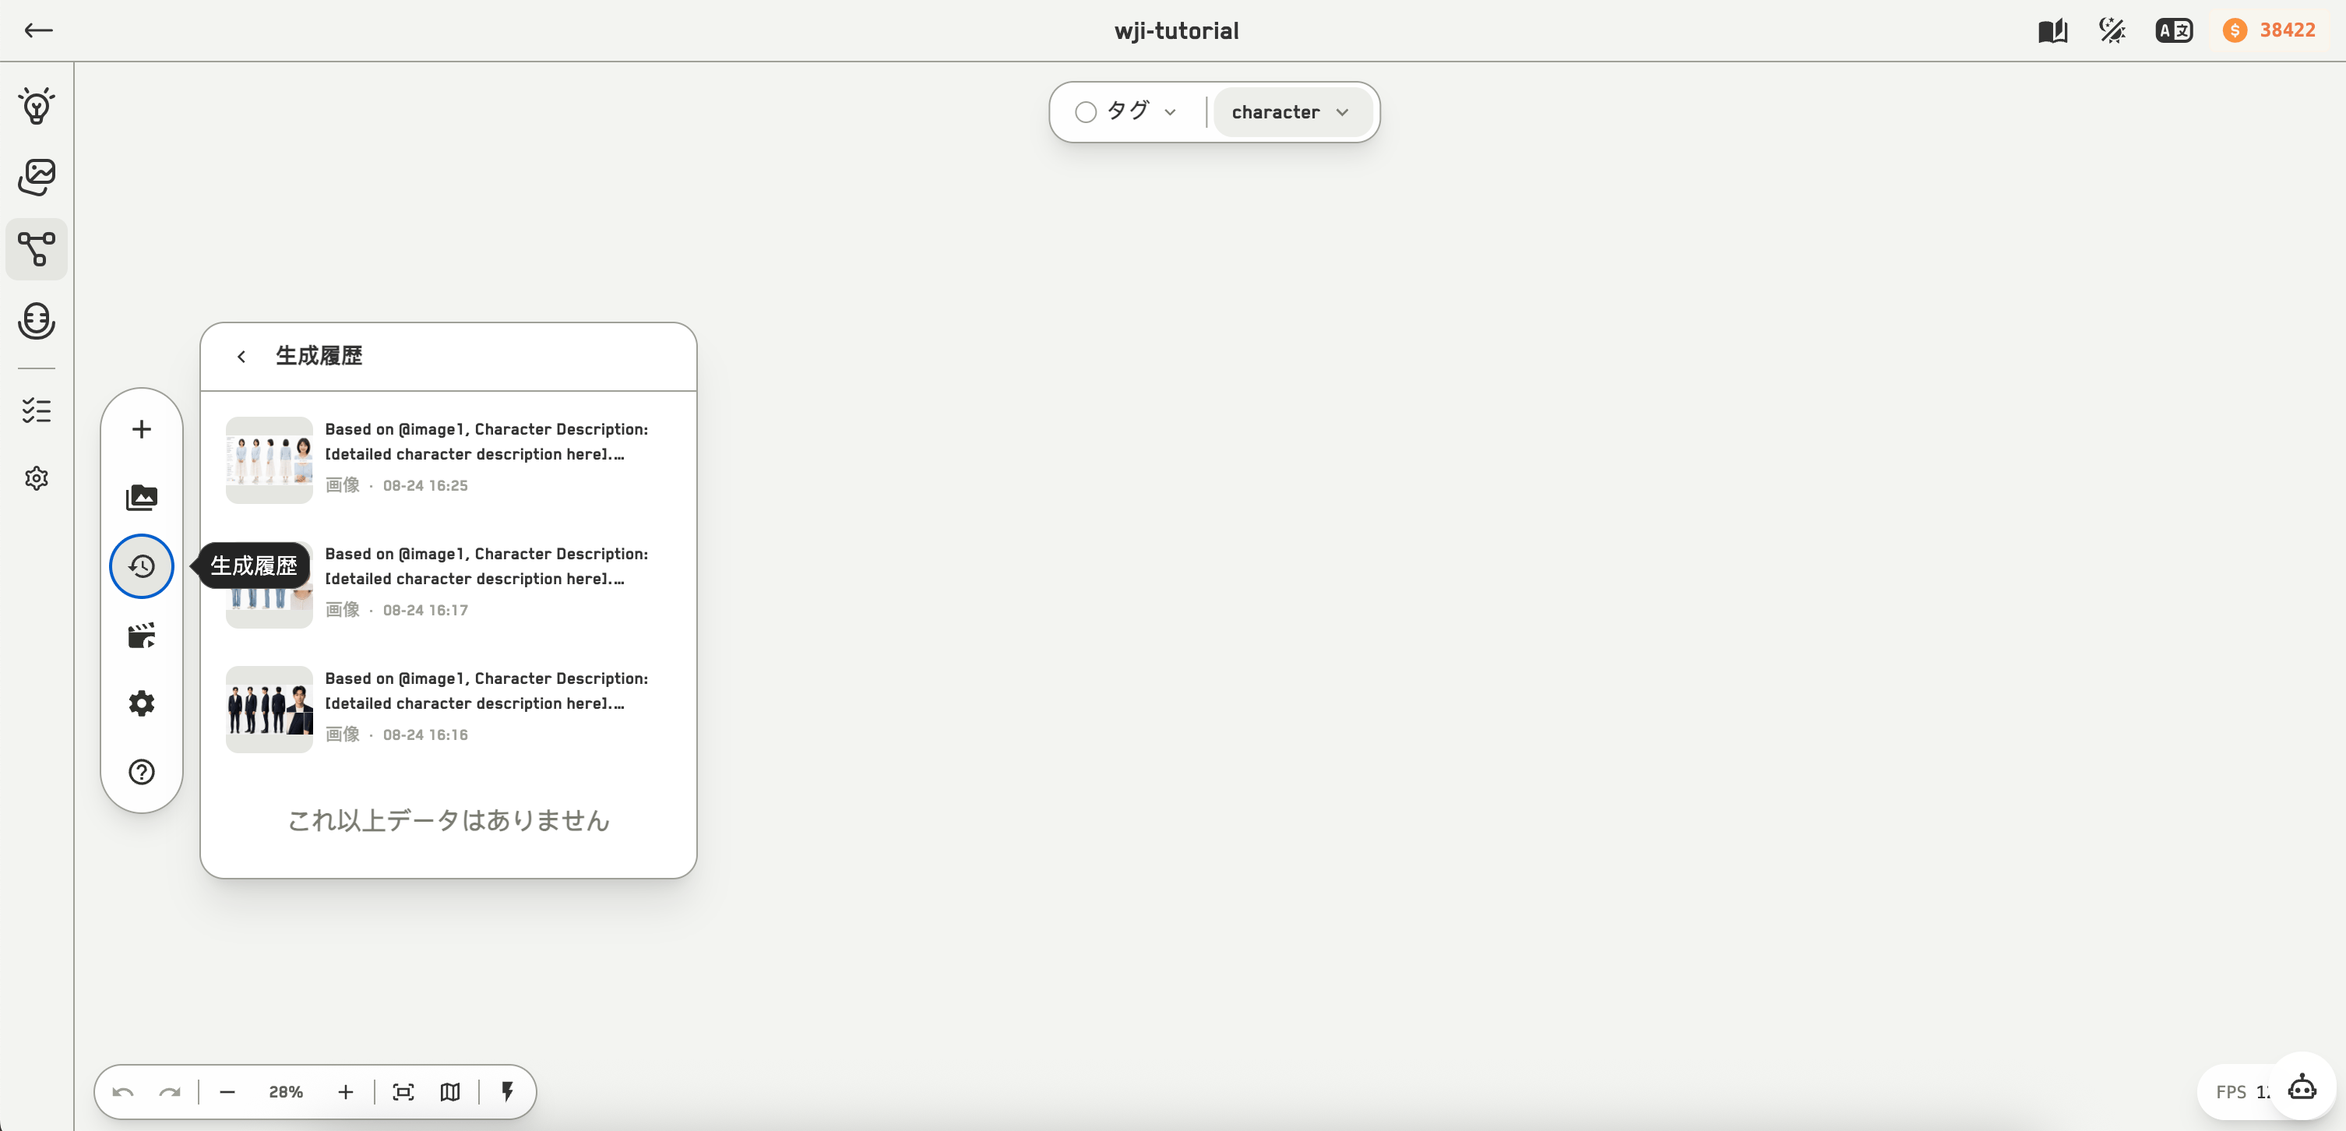
Task: Open the video clapperboard tool icon
Action: pyautogui.click(x=141, y=635)
